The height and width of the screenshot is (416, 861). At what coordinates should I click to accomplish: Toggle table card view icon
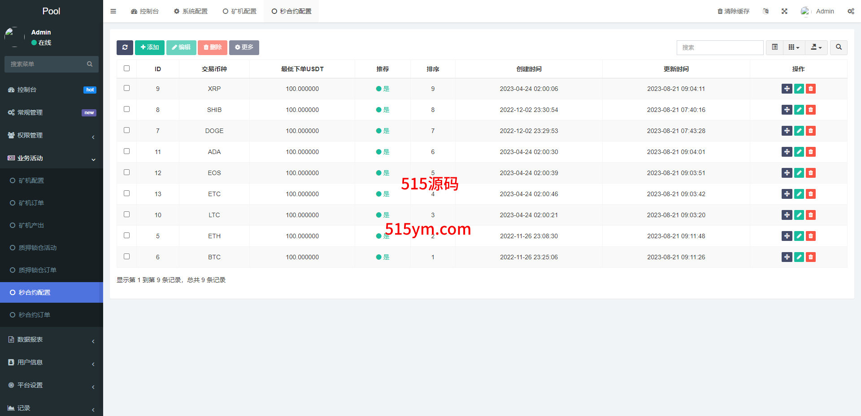click(774, 47)
